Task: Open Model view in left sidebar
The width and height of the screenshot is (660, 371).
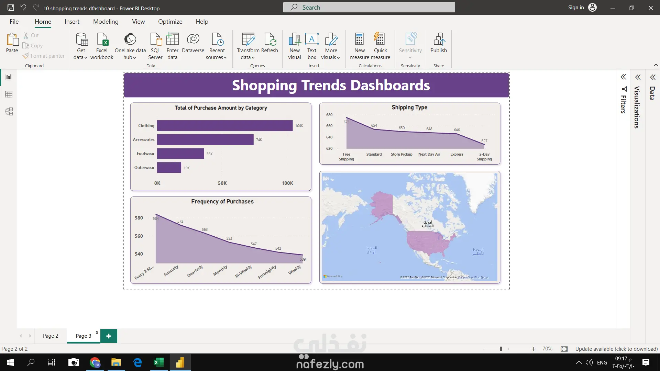Action: 9,111
